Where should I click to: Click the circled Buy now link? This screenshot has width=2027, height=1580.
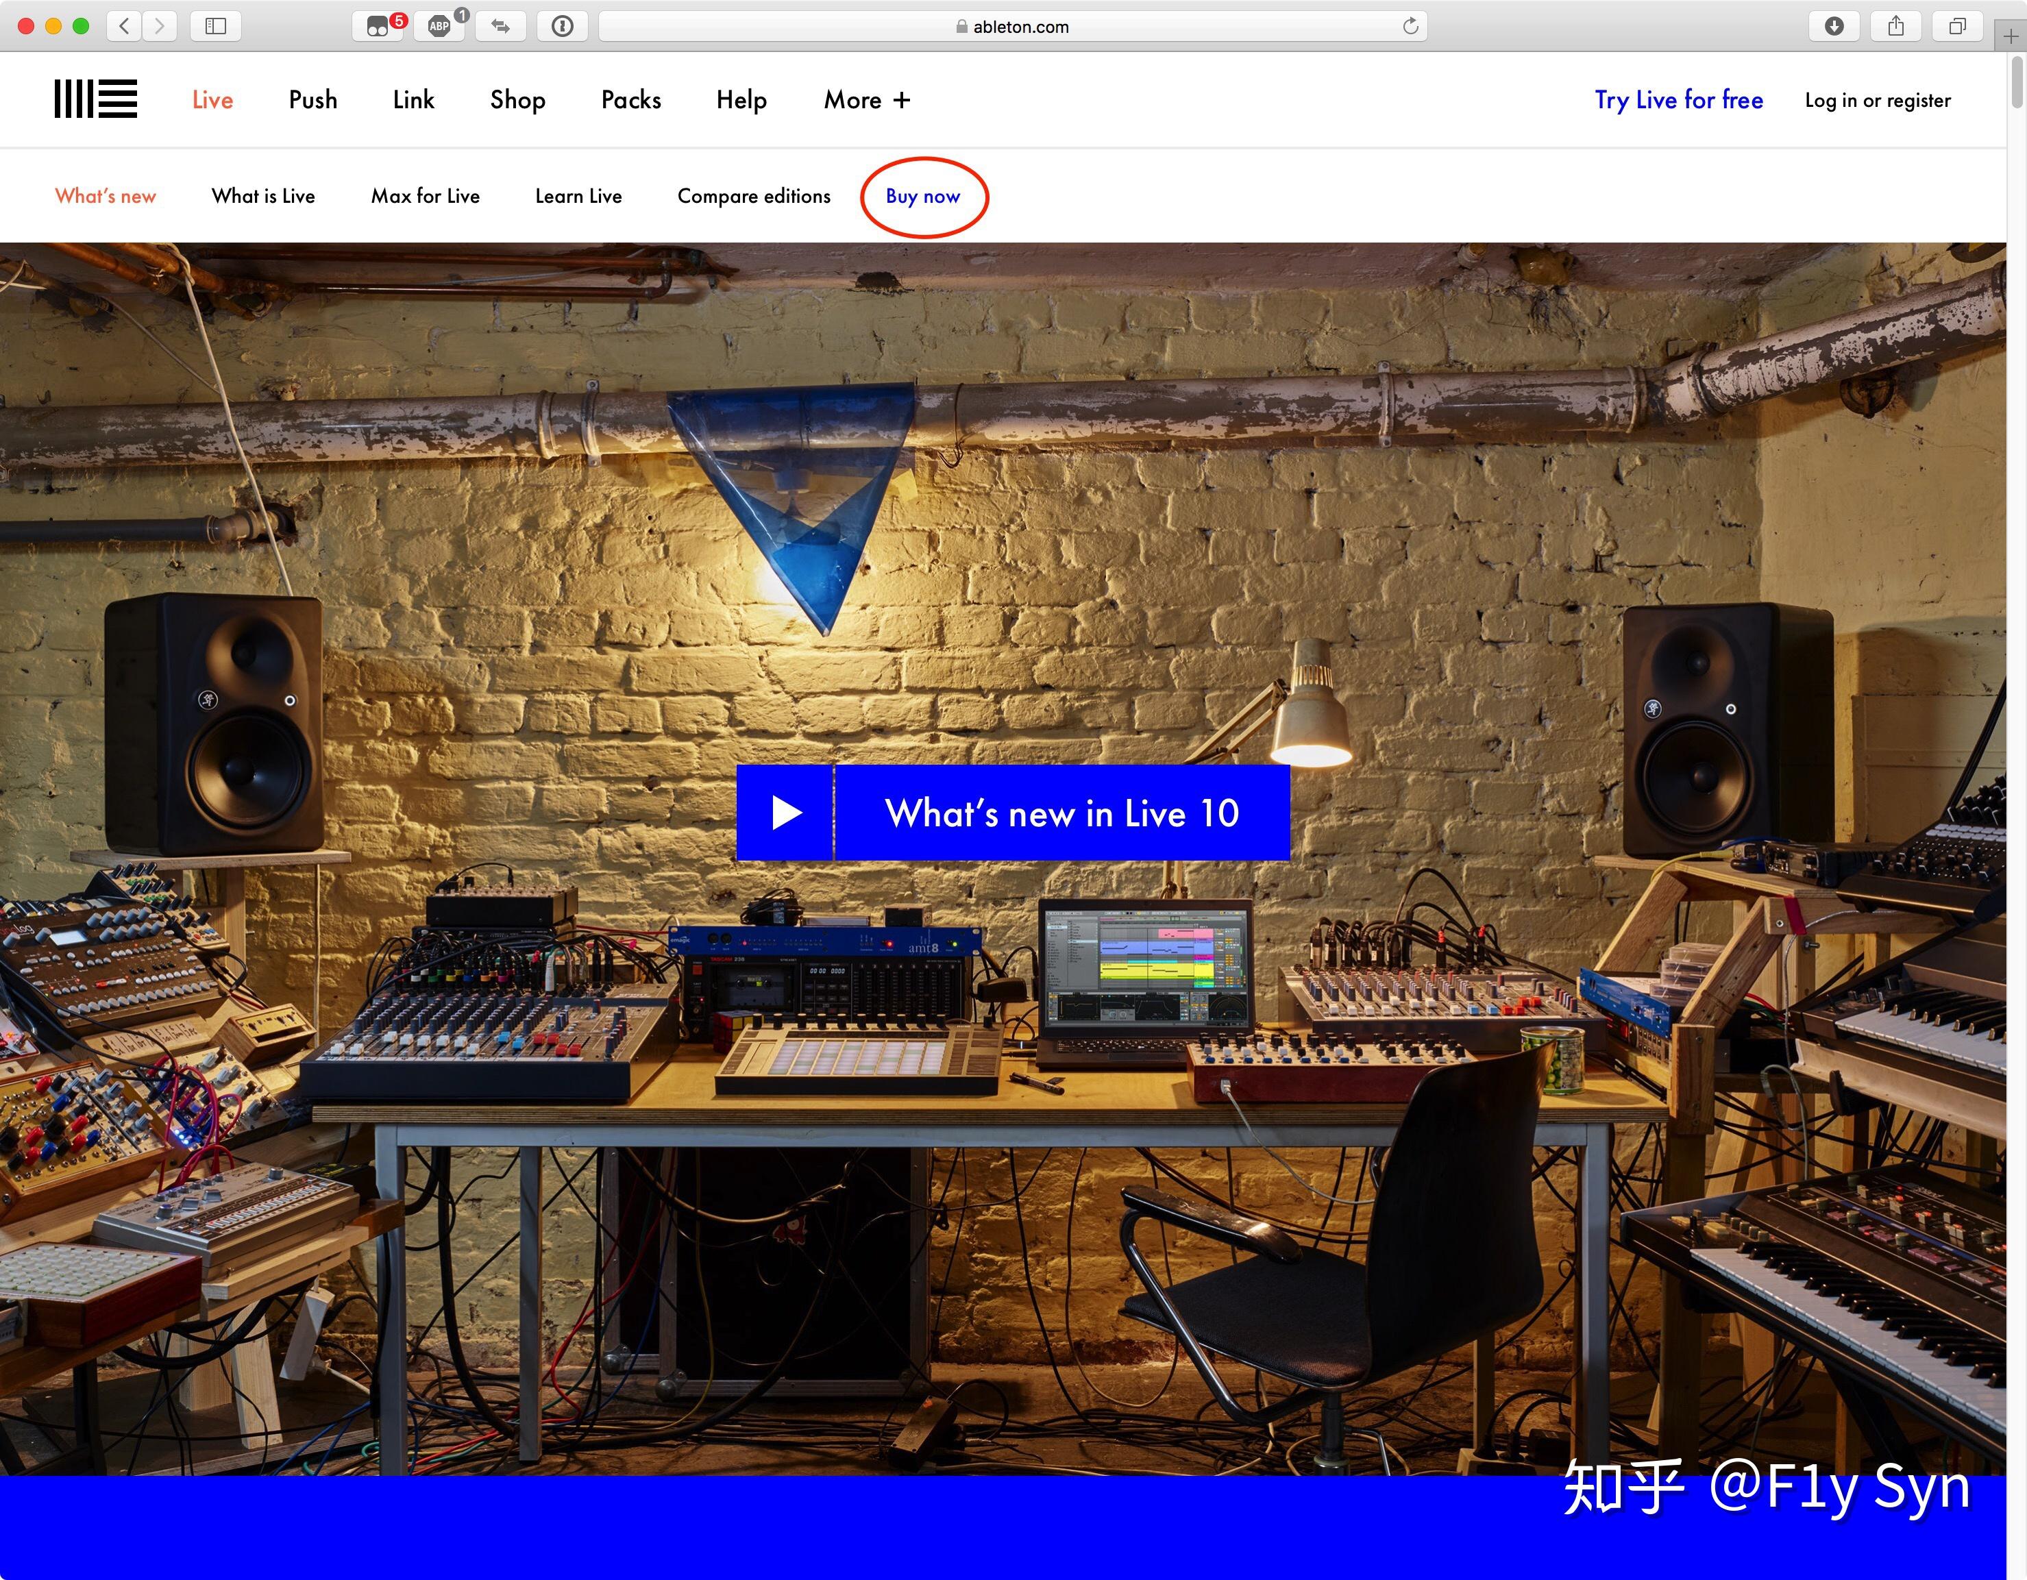(x=924, y=196)
